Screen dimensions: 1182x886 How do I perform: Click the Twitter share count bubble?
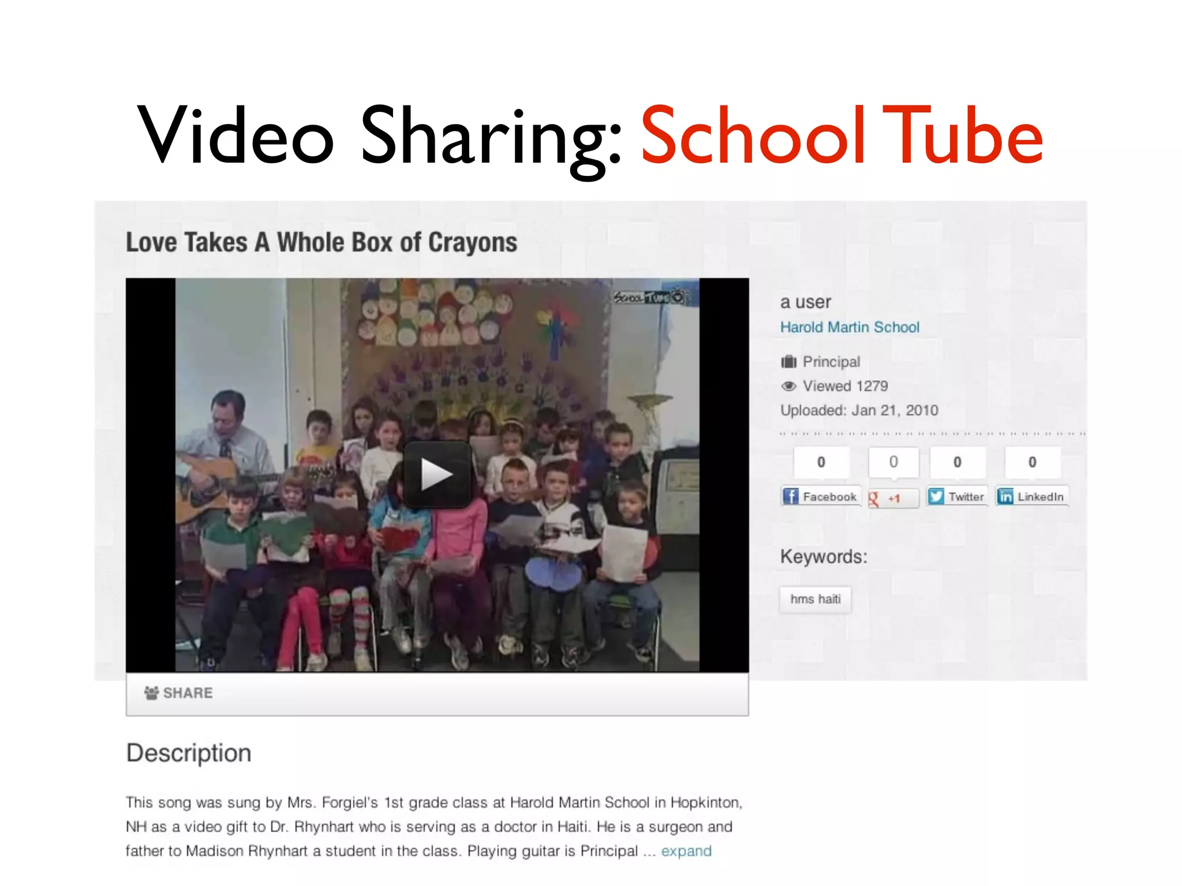pos(957,462)
